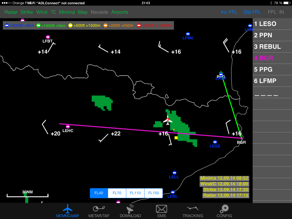Open the Tracking tab

point(193,211)
